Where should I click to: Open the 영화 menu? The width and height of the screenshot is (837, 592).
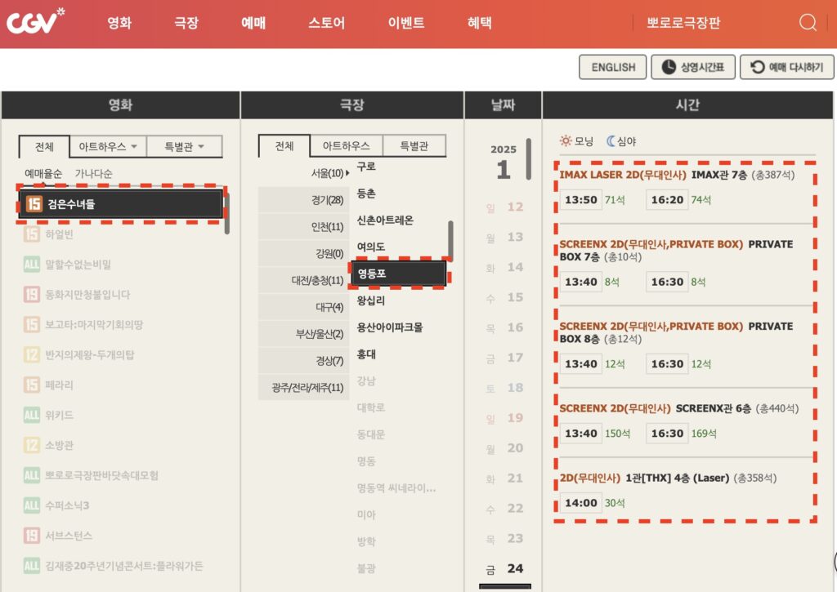pos(119,23)
